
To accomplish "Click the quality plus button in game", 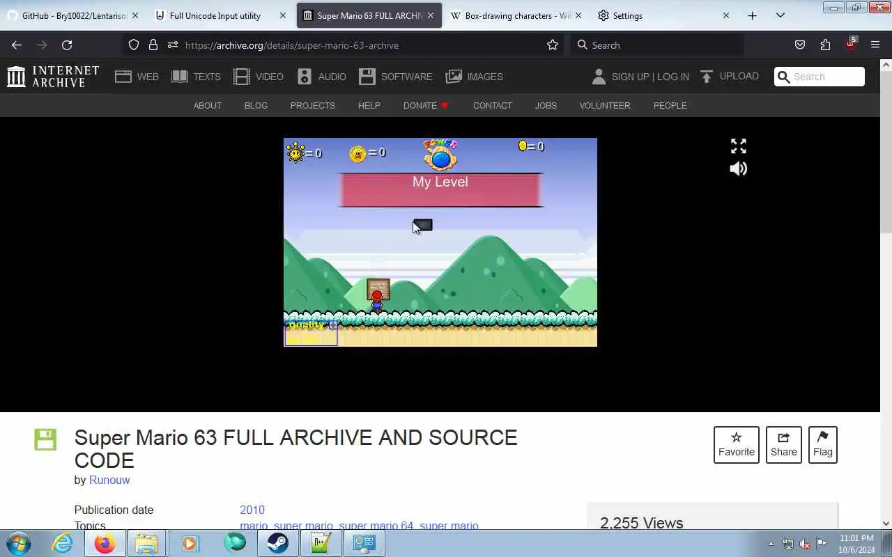I will click(333, 325).
